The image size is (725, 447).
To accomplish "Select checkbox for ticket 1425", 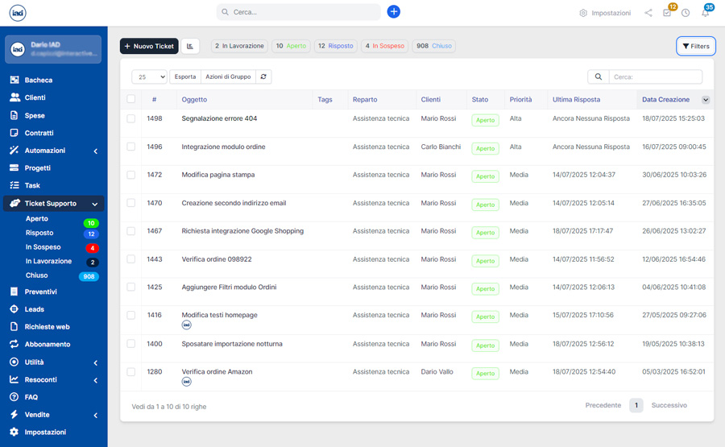I will [130, 287].
